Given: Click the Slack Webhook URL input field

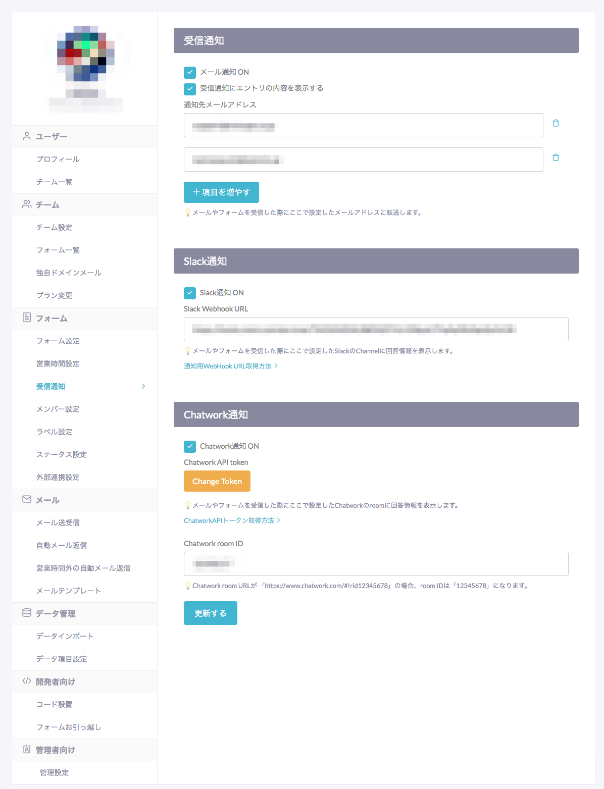Looking at the screenshot, I should click(376, 329).
